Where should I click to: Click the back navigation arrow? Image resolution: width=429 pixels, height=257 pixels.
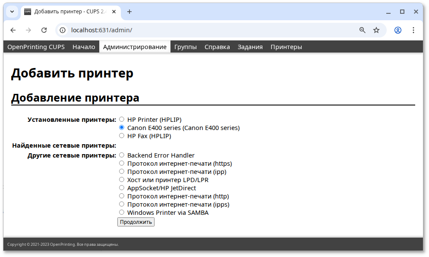[13, 30]
